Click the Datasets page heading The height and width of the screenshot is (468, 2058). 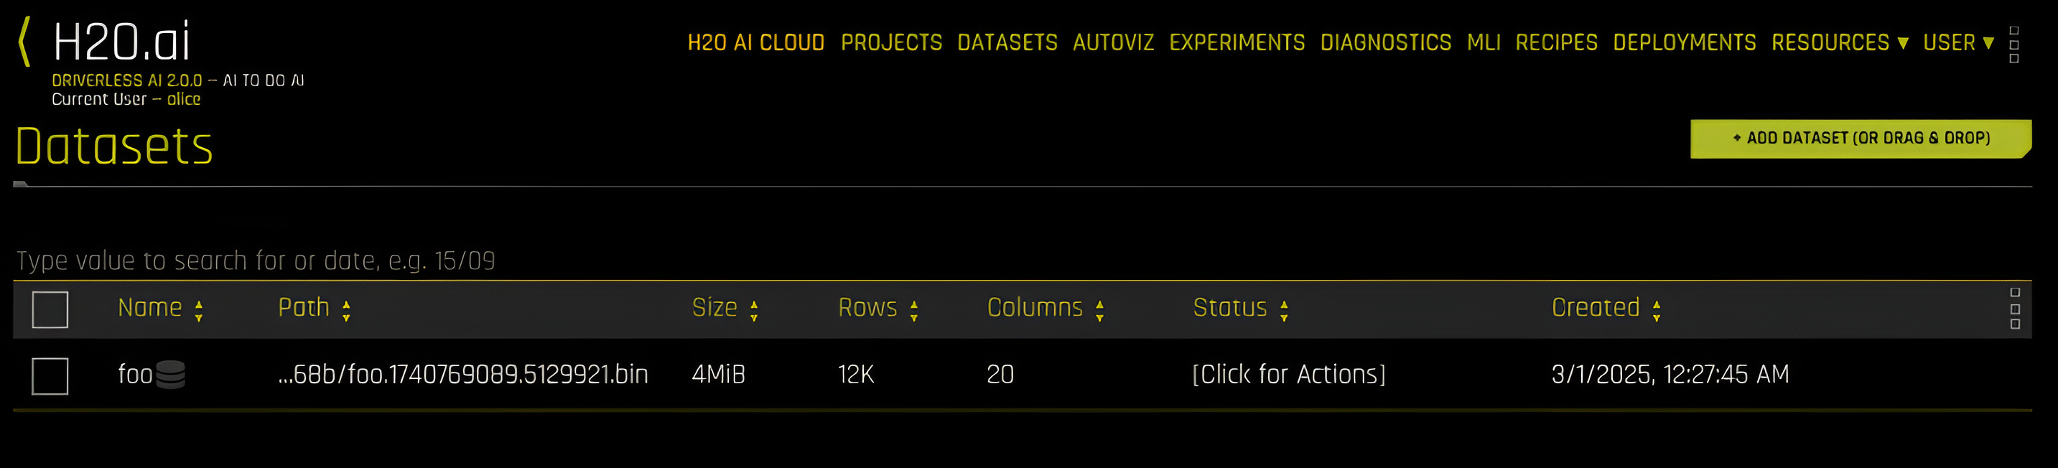click(114, 146)
